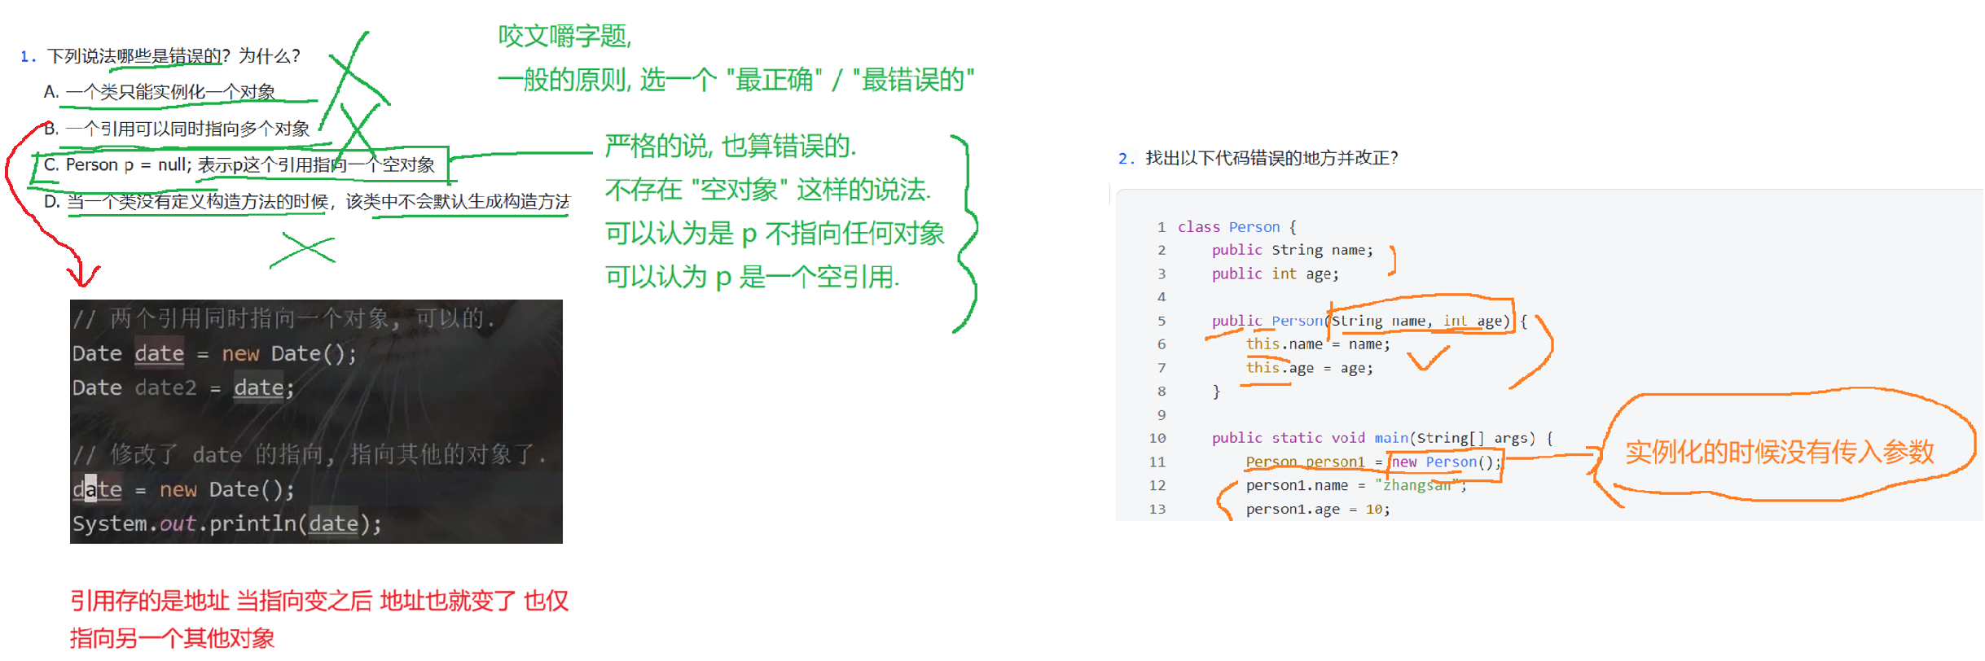
Task: Click the note '严格的说, 也算错误的.'
Action: 731,147
